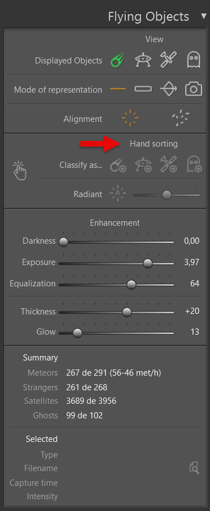Screen dimensions: 210x511
Task: Choose the aligned radiant Alignment icon
Action: 130,118
